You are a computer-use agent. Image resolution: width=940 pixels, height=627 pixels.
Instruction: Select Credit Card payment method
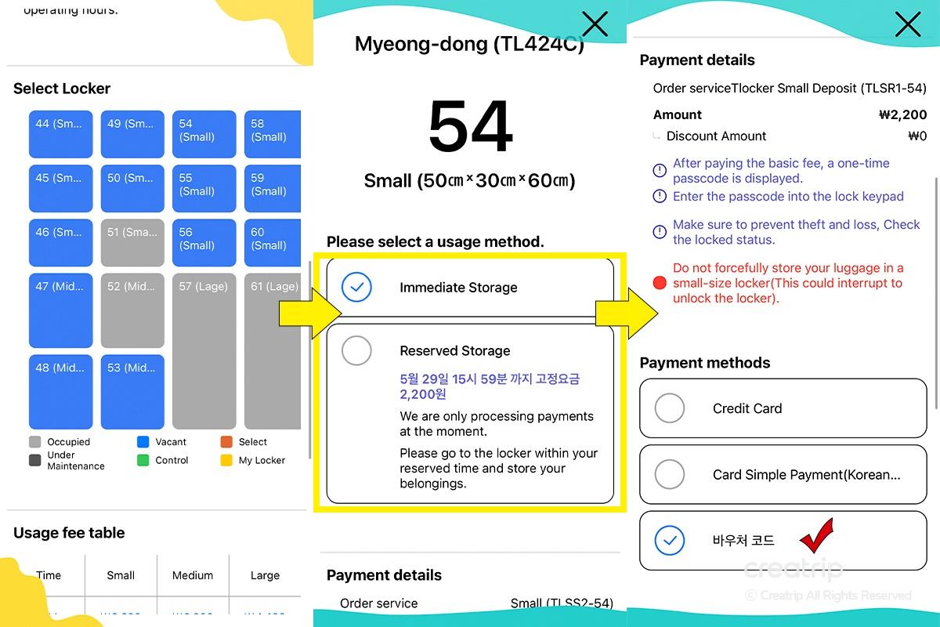(670, 408)
